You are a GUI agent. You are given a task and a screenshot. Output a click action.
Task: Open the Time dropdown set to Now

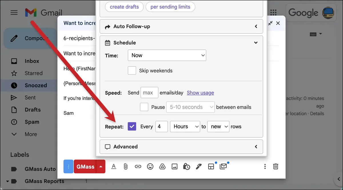pyautogui.click(x=167, y=55)
